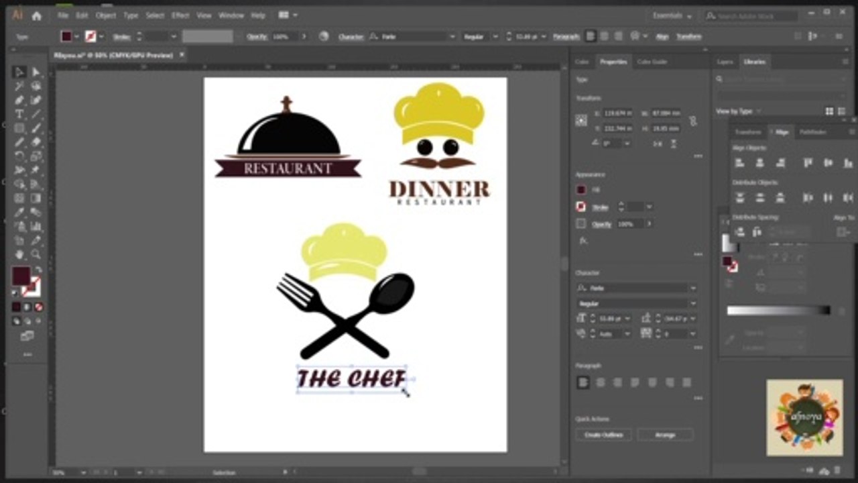858x483 pixels.
Task: Select the Paintbrush tool
Action: tap(36, 128)
